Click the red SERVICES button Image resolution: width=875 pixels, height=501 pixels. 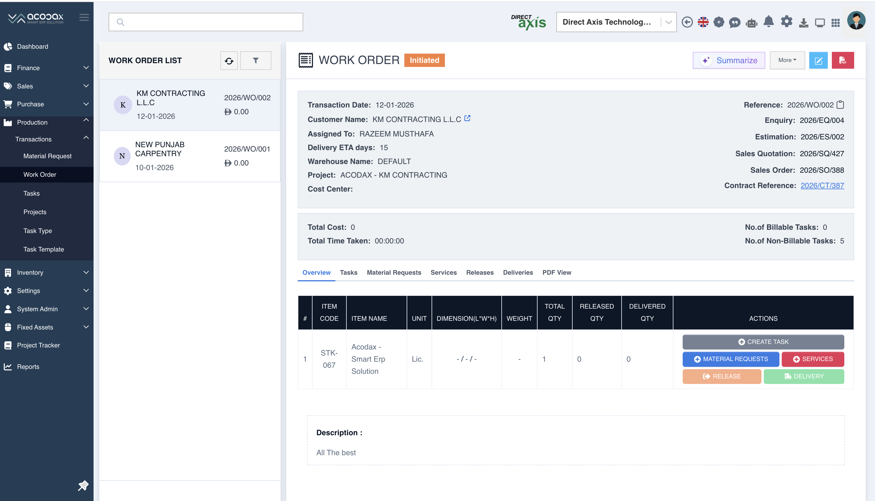(x=812, y=359)
